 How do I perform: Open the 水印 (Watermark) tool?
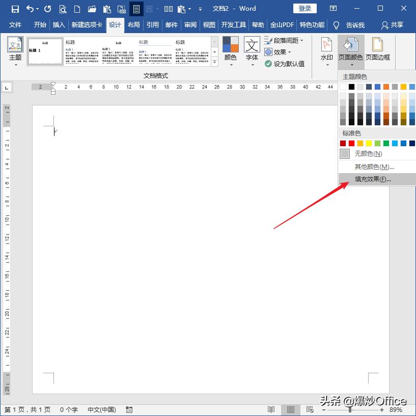[326, 51]
